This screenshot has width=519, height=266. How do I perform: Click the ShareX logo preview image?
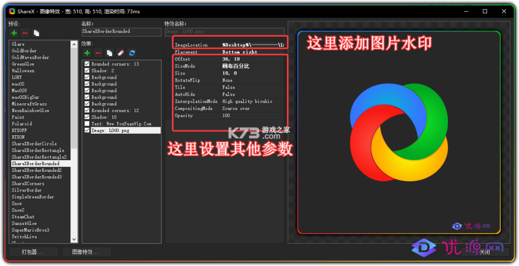tap(399, 132)
